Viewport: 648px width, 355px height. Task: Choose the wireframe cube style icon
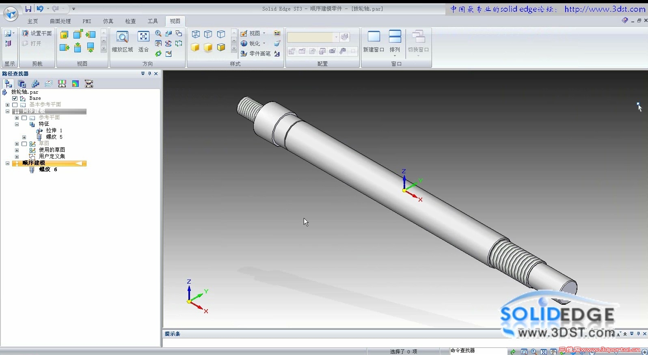click(196, 34)
